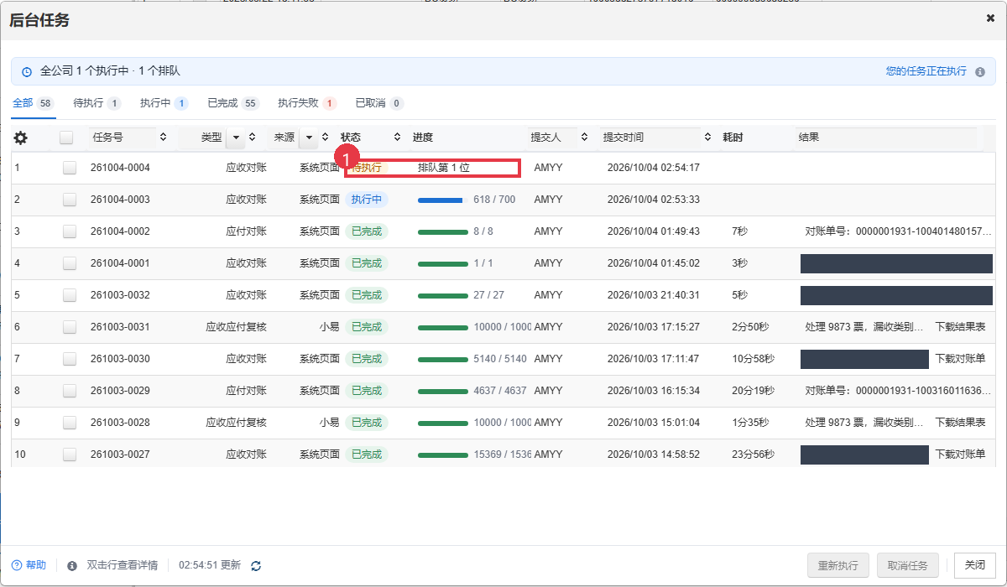
Task: Sort by the 状态 column arrows
Action: pyautogui.click(x=397, y=138)
